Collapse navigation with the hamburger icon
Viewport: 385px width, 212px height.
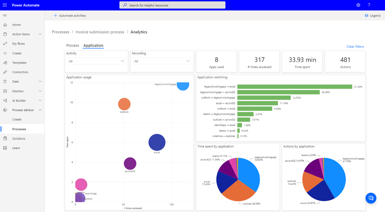tap(5, 16)
